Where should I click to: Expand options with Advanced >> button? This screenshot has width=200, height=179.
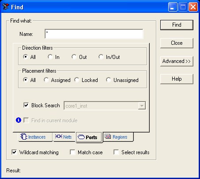click(177, 61)
